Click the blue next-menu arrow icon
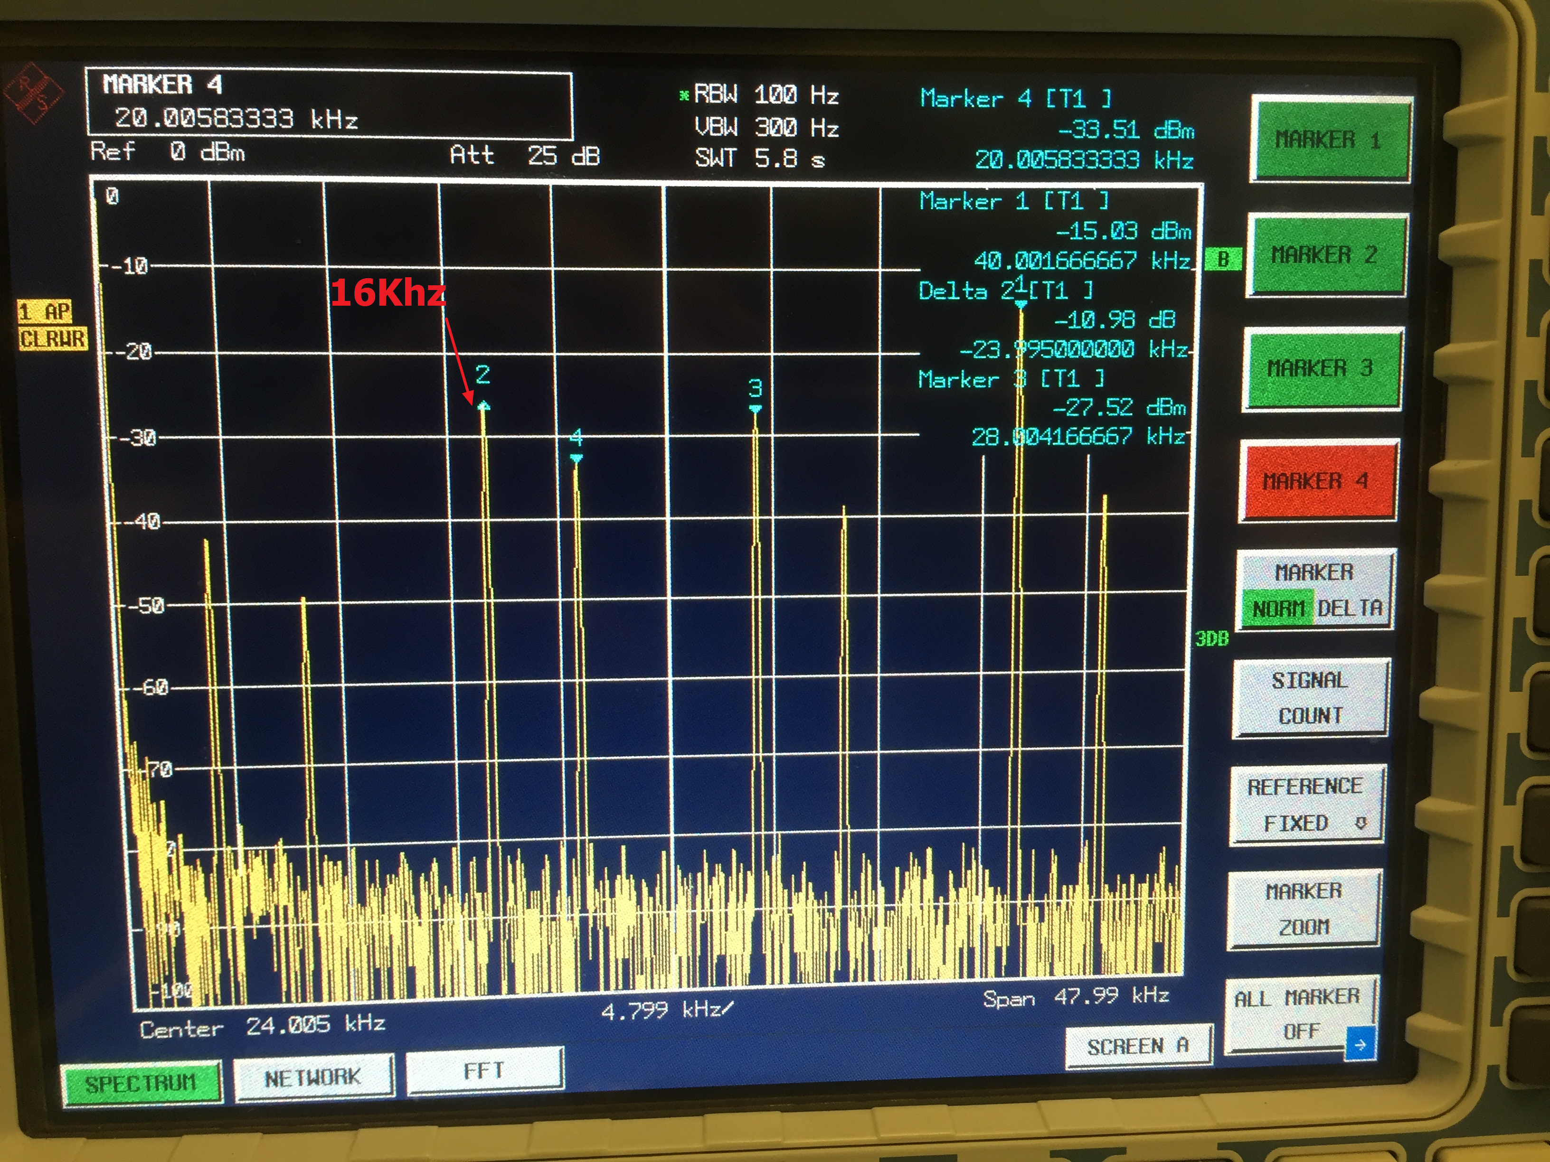Viewport: 1550px width, 1162px height. [x=1360, y=1044]
